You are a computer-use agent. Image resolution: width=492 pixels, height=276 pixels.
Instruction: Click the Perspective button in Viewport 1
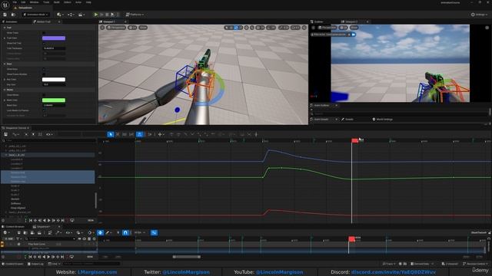coord(116,28)
